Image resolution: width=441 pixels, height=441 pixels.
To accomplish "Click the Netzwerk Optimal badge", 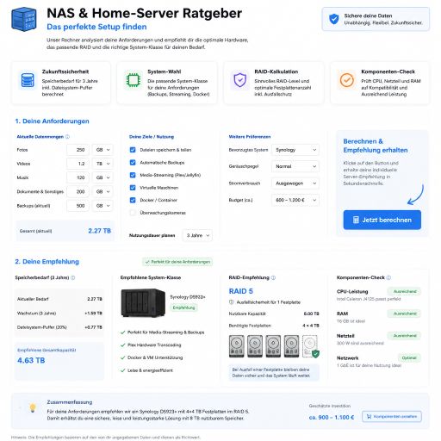I will click(x=409, y=357).
